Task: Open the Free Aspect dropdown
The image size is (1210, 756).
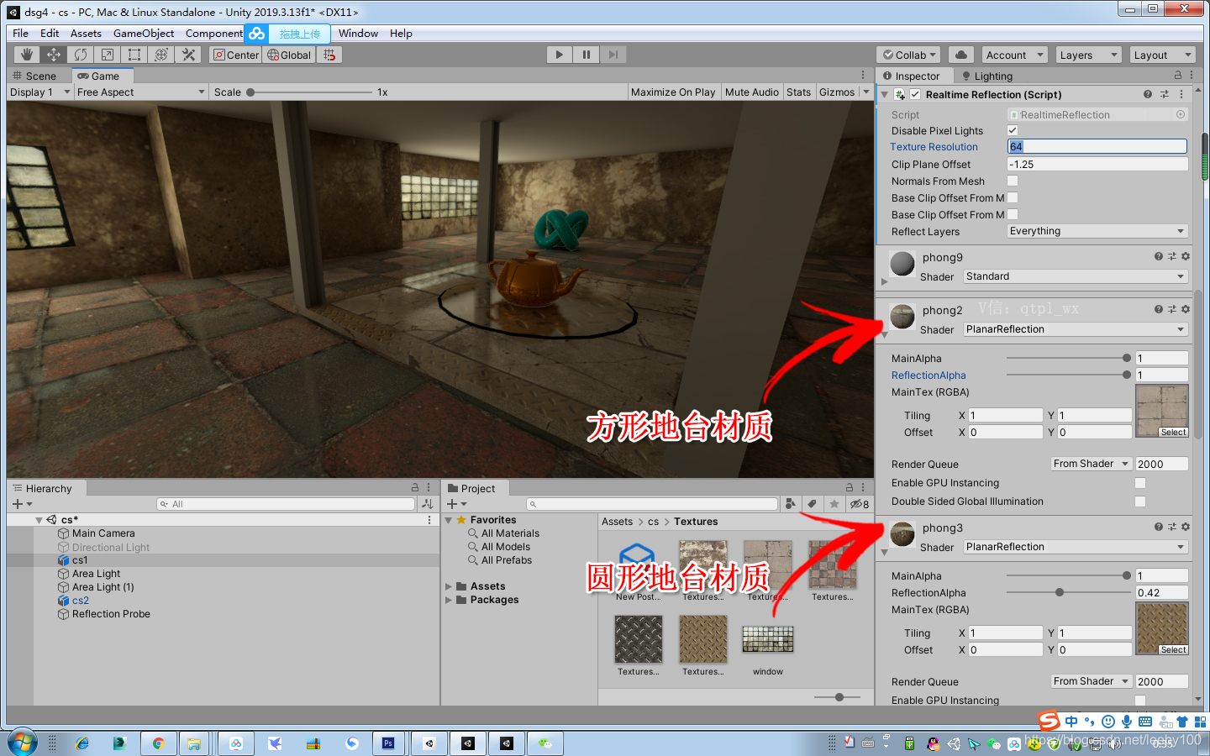Action: (141, 92)
